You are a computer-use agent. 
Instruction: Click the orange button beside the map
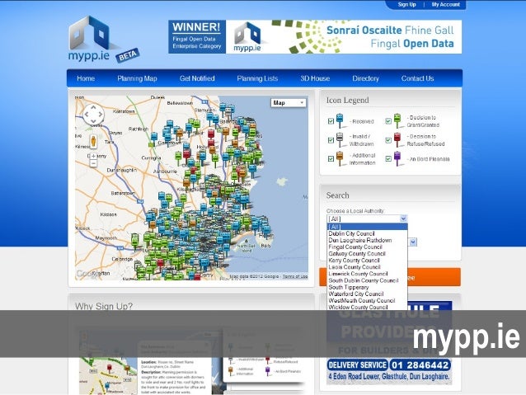[x=390, y=277]
